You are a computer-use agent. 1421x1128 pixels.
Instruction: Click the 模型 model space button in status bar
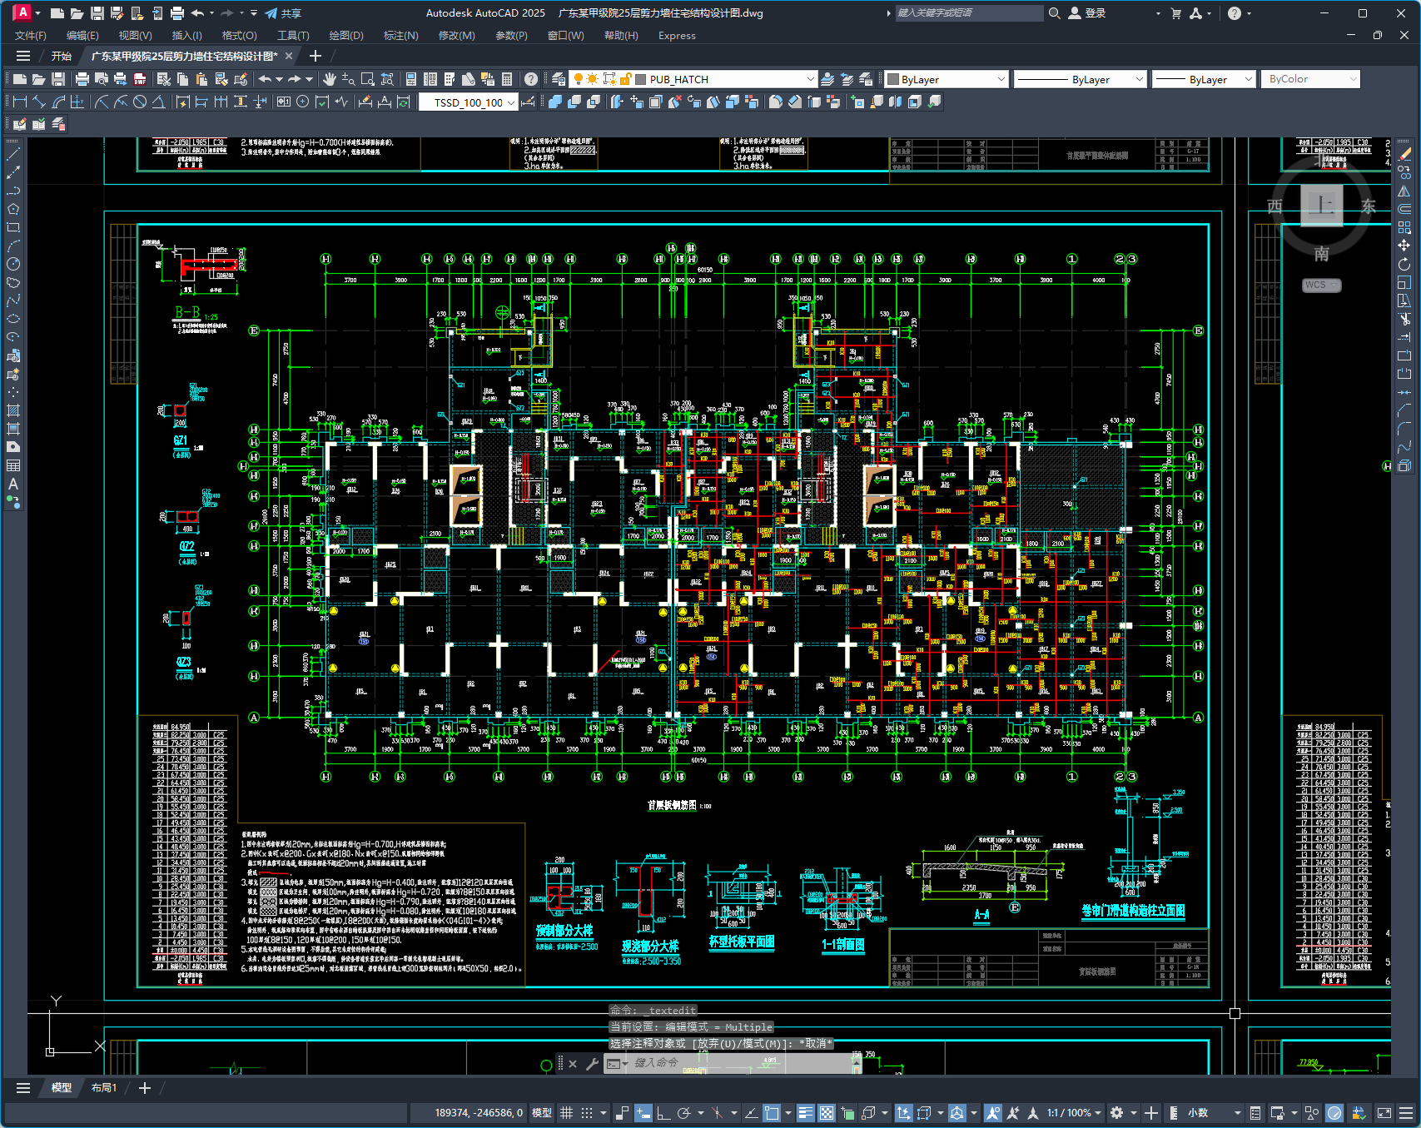(x=542, y=1113)
